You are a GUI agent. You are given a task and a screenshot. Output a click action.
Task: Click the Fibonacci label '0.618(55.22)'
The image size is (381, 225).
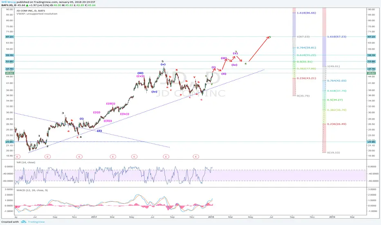(x=307, y=55)
